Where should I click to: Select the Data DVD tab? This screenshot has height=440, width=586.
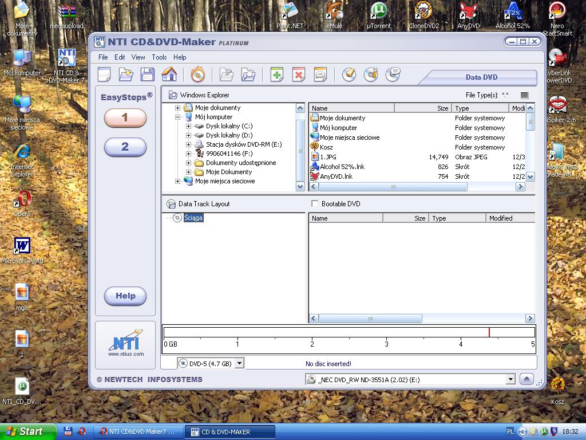tap(481, 77)
